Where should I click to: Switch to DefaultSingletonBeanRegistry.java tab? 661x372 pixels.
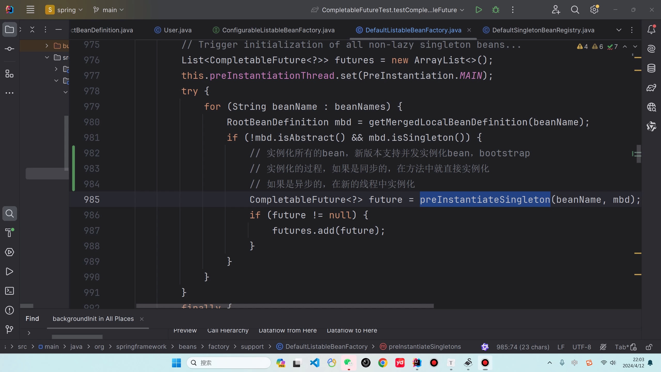[x=543, y=30]
